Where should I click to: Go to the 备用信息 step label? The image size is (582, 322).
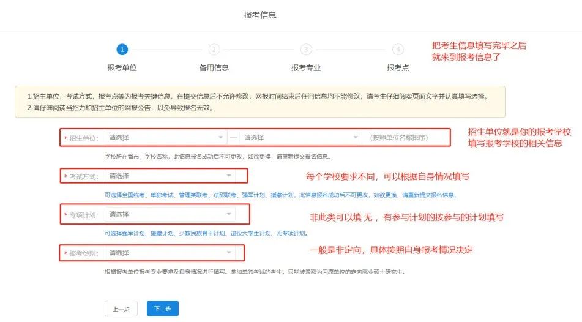click(x=214, y=68)
